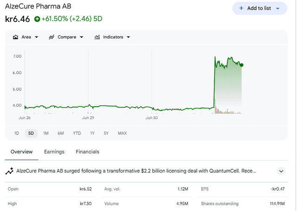Select the 6M time range
Image resolution: width=297 pixels, height=211 pixels.
[61, 133]
